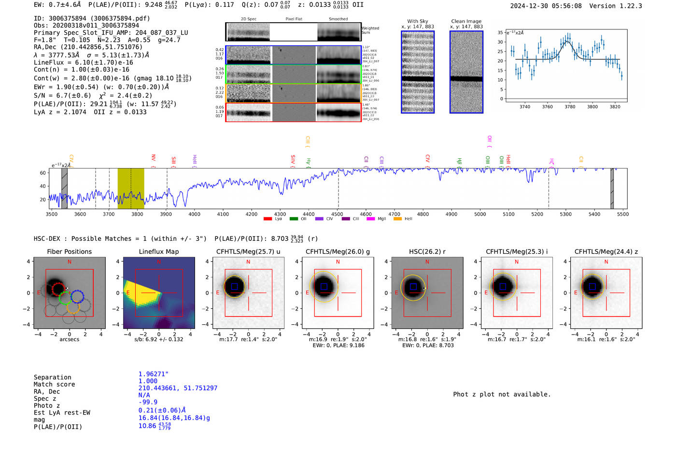Select the HSC(26.2) r cutout
676x460 pixels.
pos(427,293)
